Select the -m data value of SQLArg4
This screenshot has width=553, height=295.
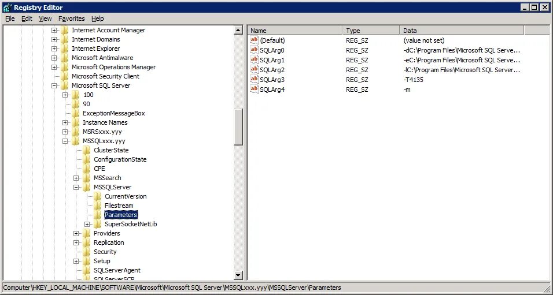pyautogui.click(x=407, y=89)
